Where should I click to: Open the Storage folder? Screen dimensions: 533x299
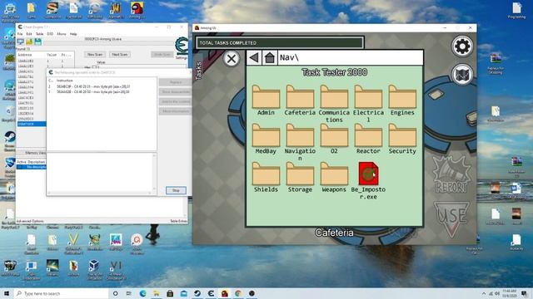coord(300,177)
